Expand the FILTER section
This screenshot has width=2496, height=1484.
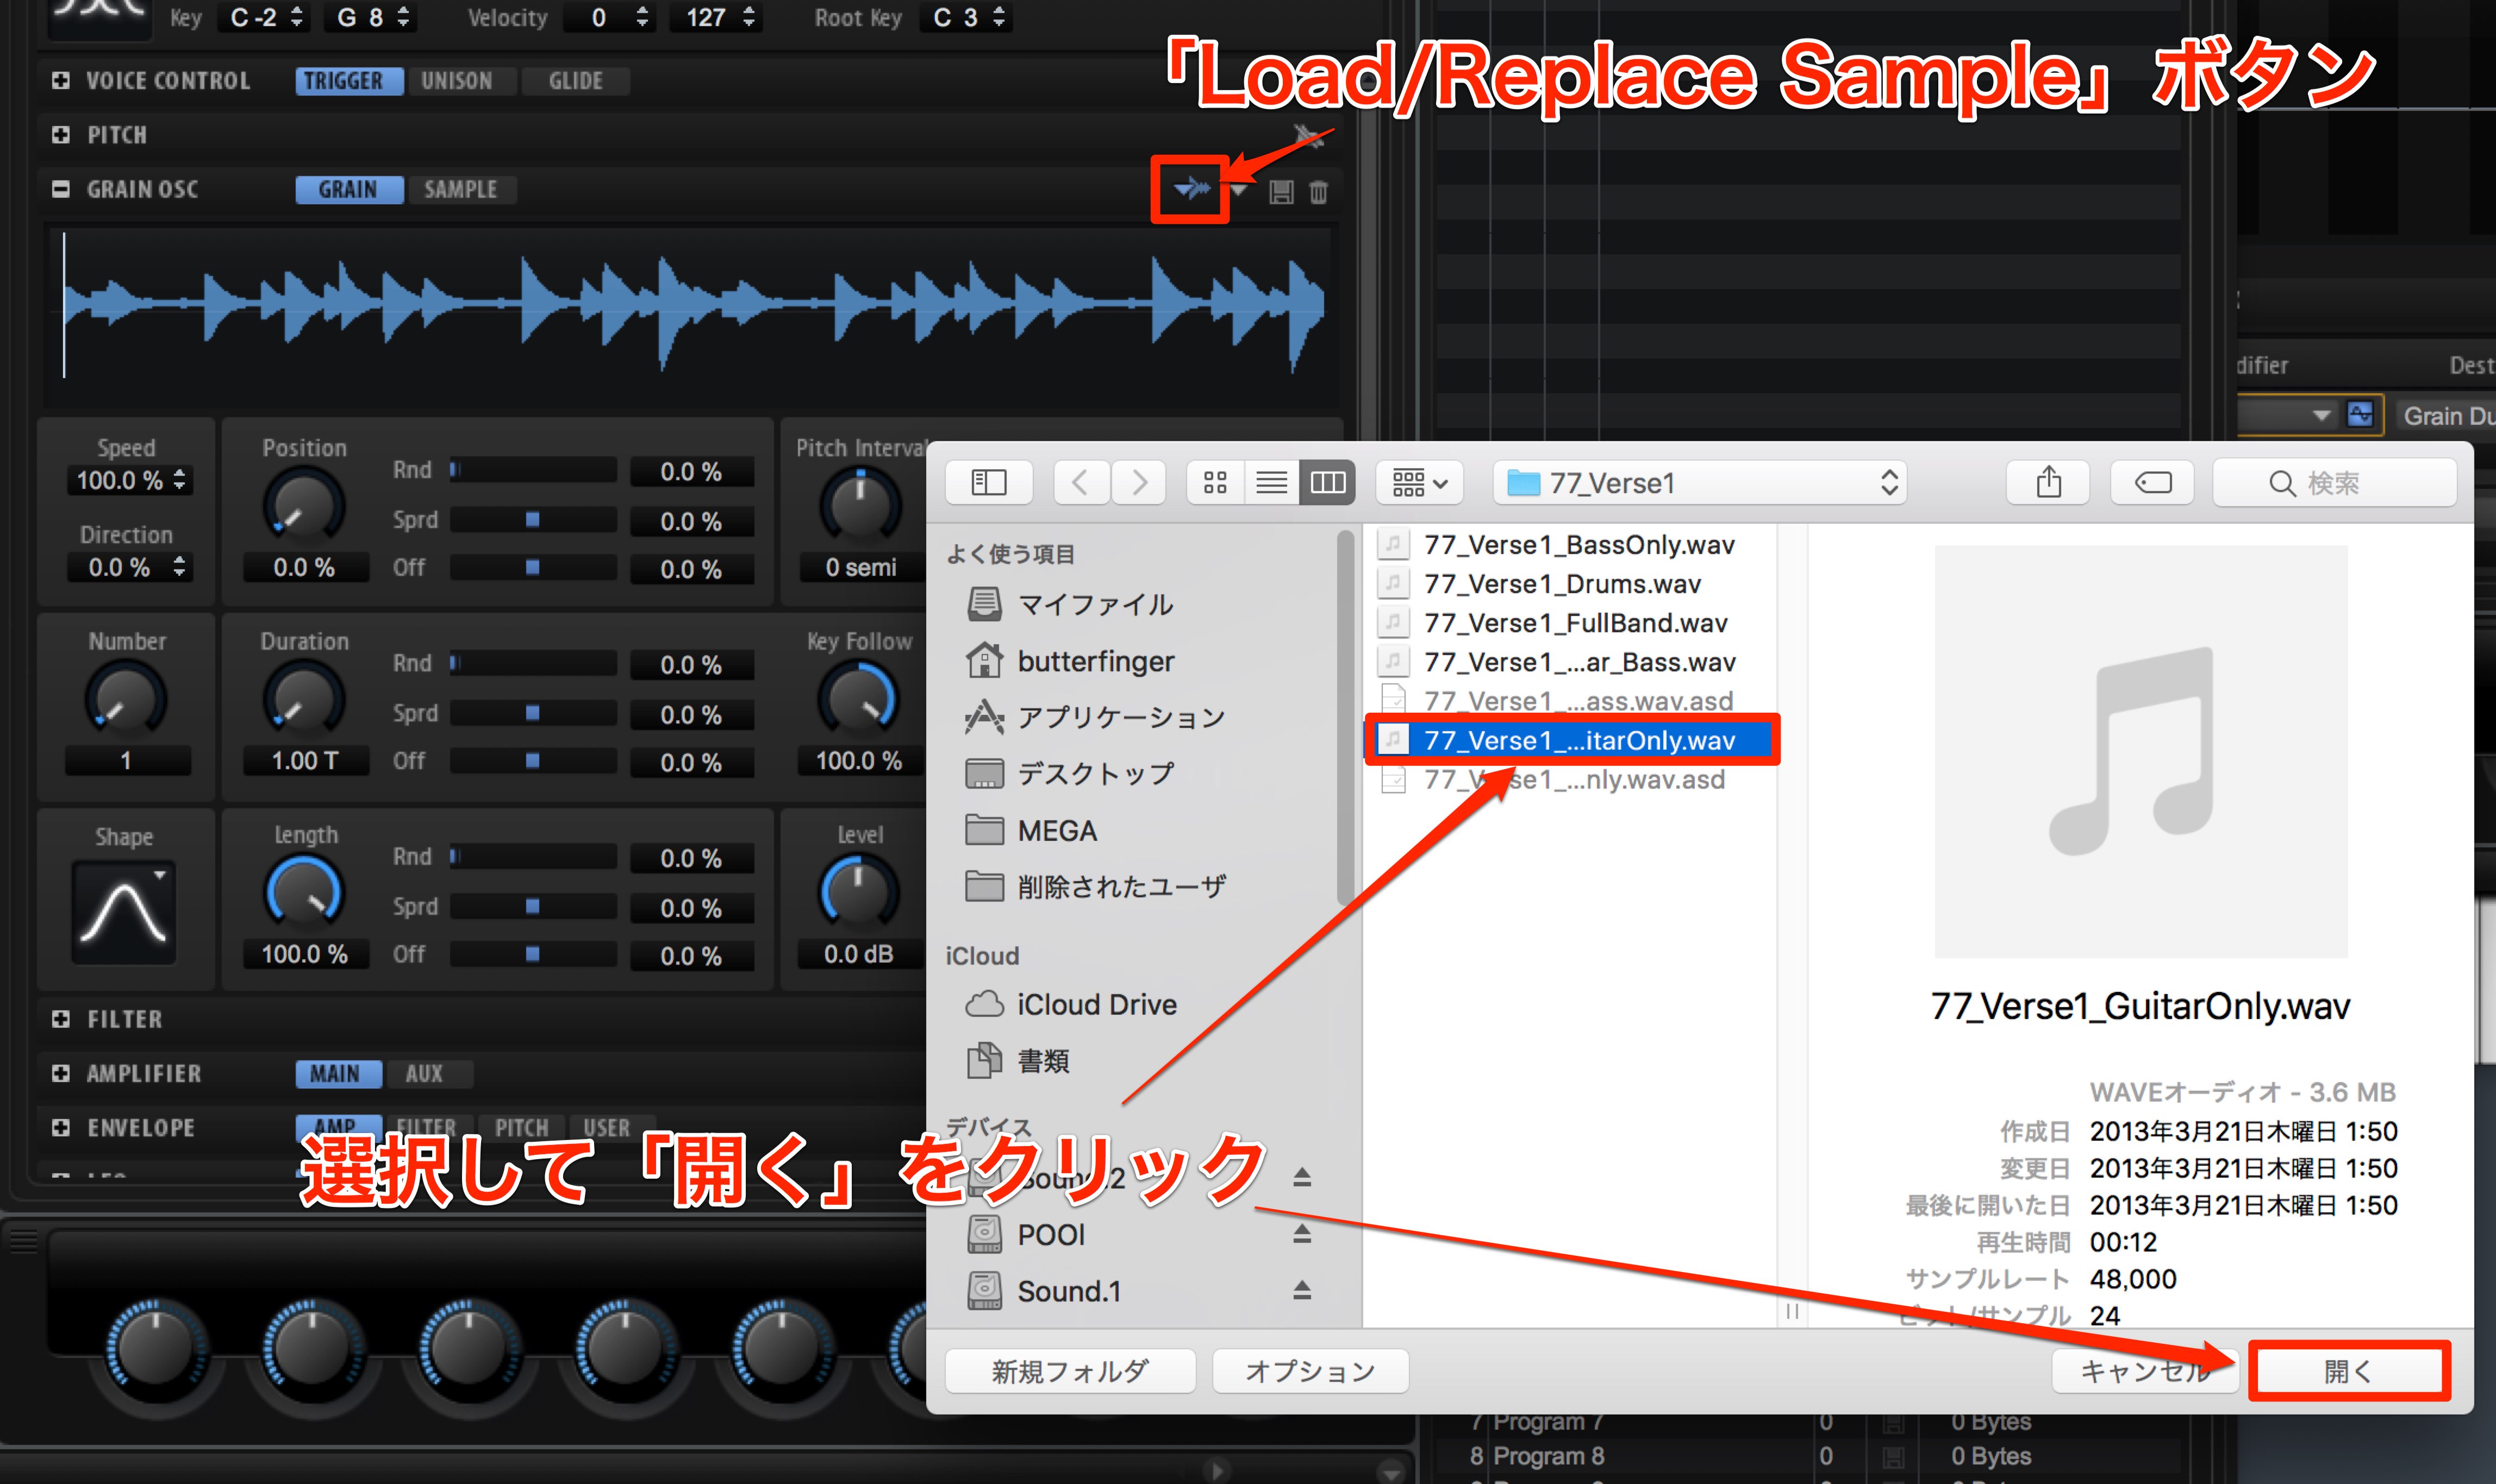[x=61, y=1019]
